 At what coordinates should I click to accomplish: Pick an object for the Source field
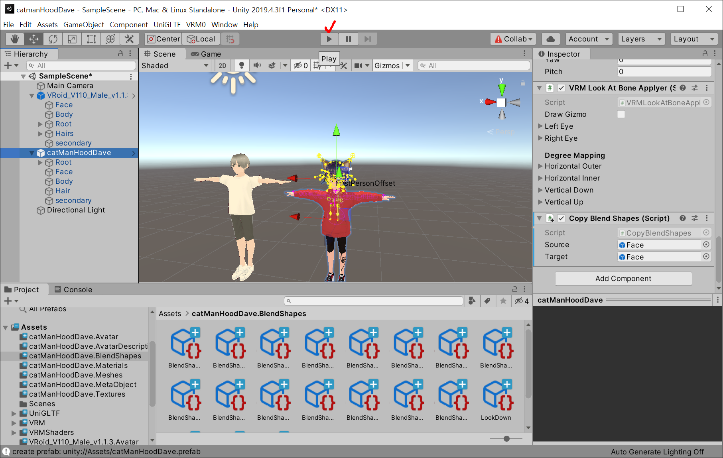point(706,244)
